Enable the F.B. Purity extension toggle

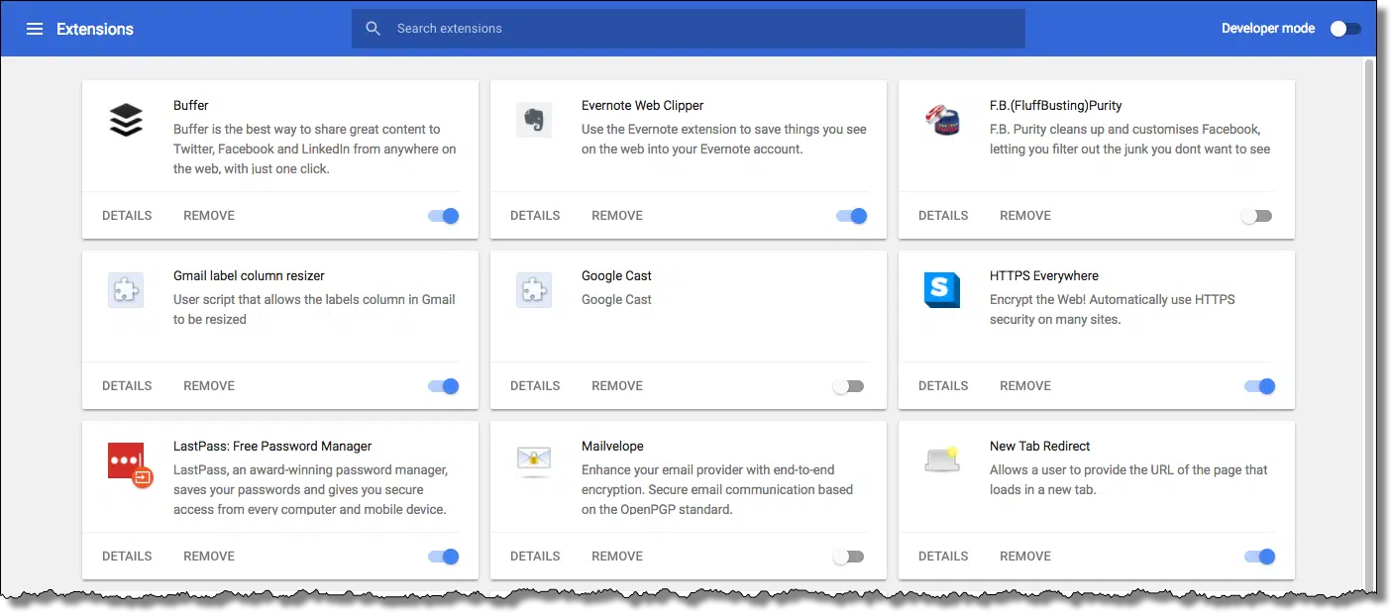(x=1257, y=216)
